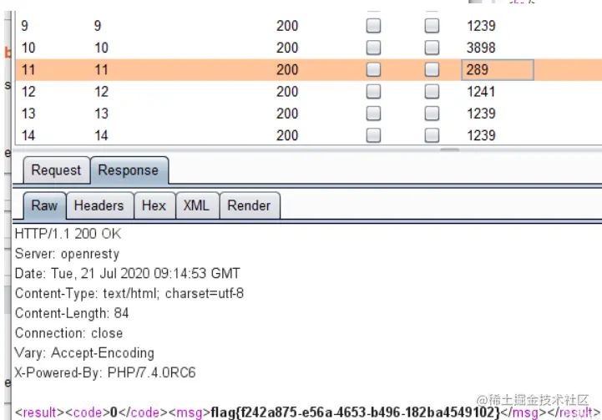
Task: Toggle the second checkbox in row 10
Action: coord(432,48)
